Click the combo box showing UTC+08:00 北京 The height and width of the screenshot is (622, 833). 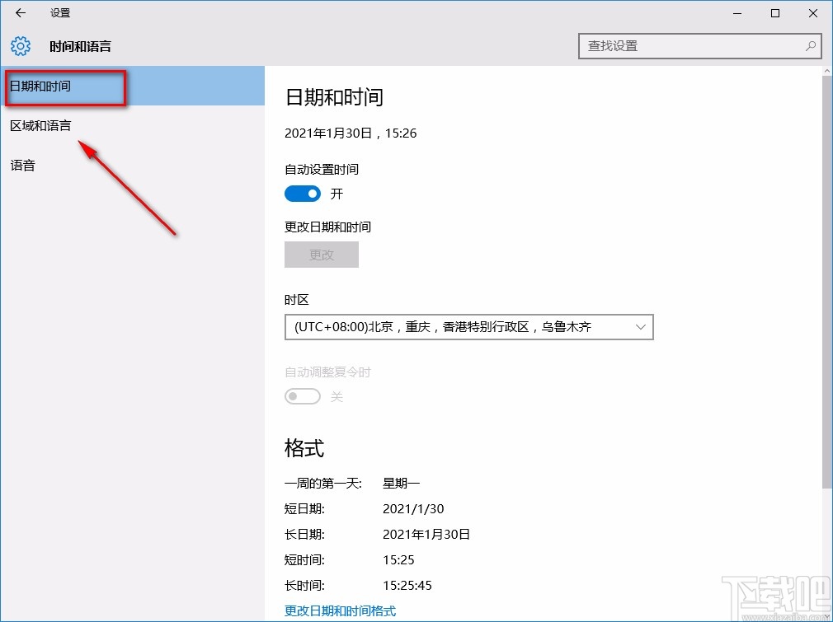(x=469, y=327)
